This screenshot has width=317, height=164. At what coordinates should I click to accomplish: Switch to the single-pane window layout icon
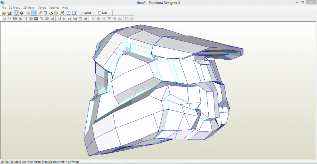click(x=74, y=13)
